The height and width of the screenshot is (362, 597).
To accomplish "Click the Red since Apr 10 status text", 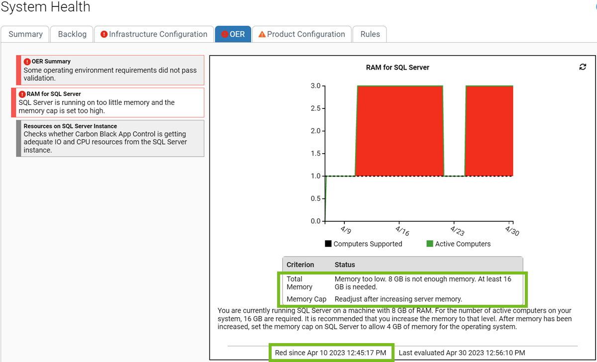I will tap(331, 353).
